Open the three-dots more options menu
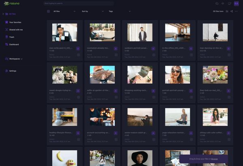This screenshot has width=243, height=166. 236,11
